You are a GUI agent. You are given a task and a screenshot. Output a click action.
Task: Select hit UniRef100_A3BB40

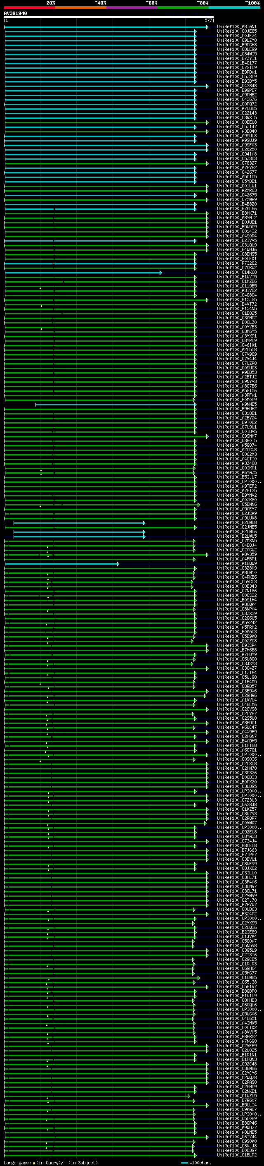coord(236,131)
